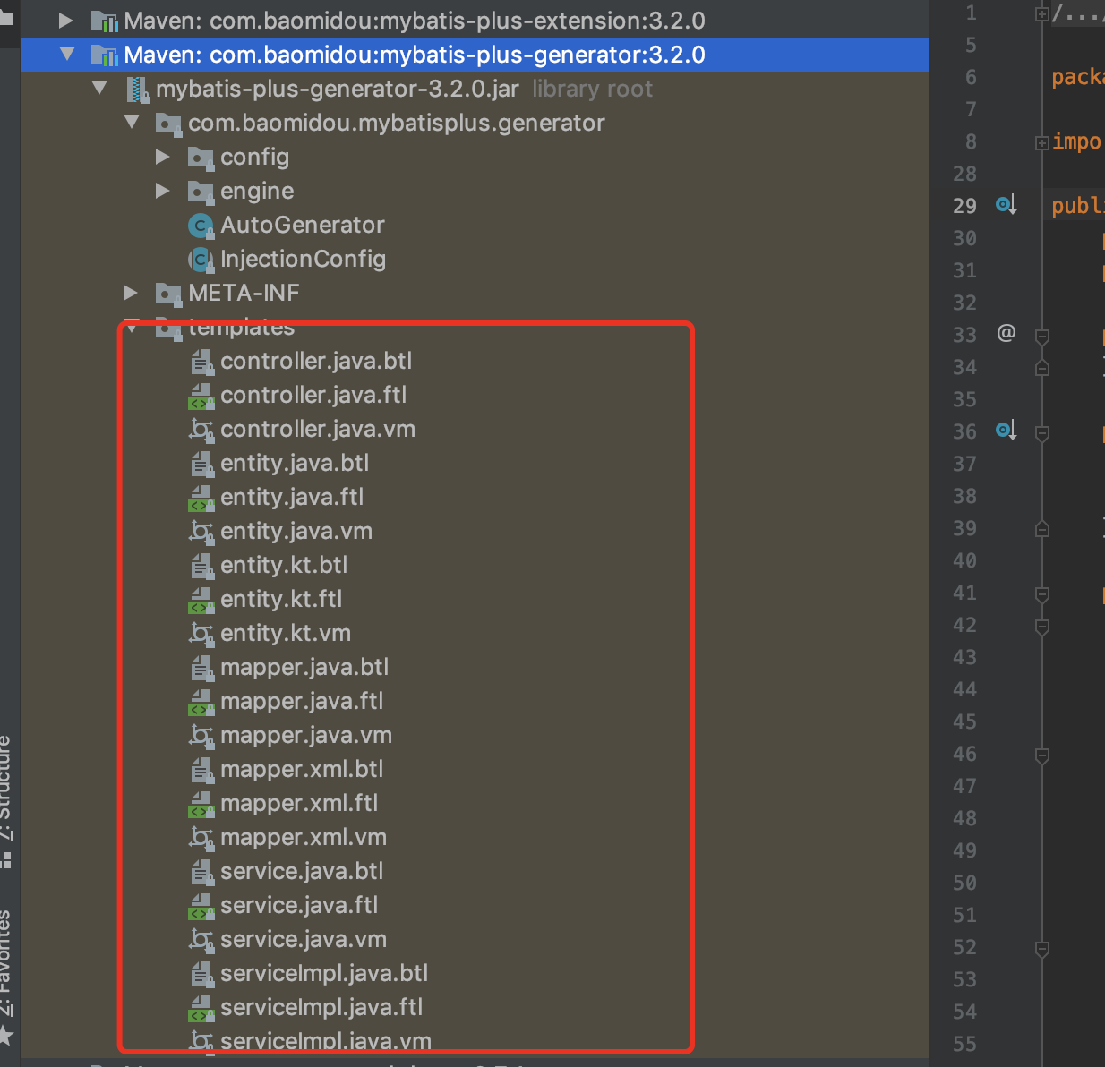The height and width of the screenshot is (1067, 1105).
Task: Toggle the code fold marker on line 52
Action: 1041,949
